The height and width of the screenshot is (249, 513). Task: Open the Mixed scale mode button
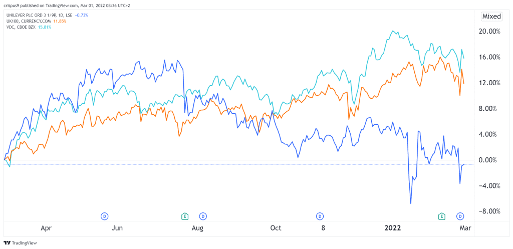[491, 17]
